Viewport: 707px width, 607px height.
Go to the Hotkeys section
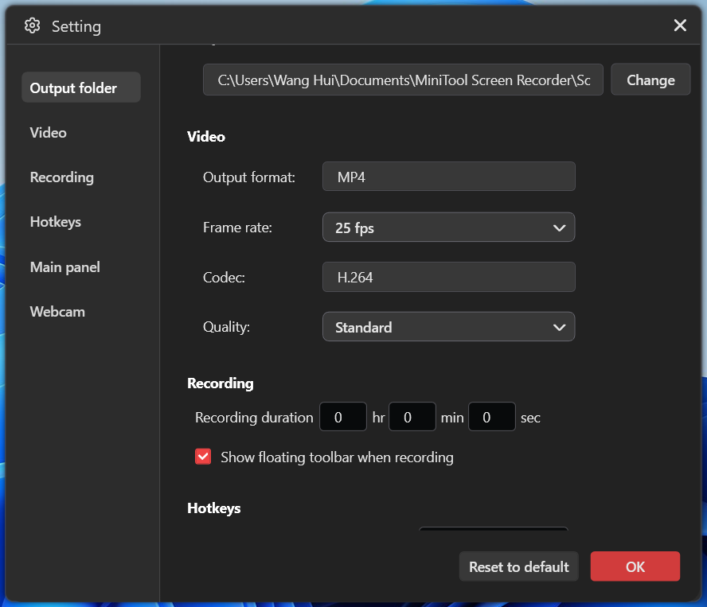coord(55,221)
